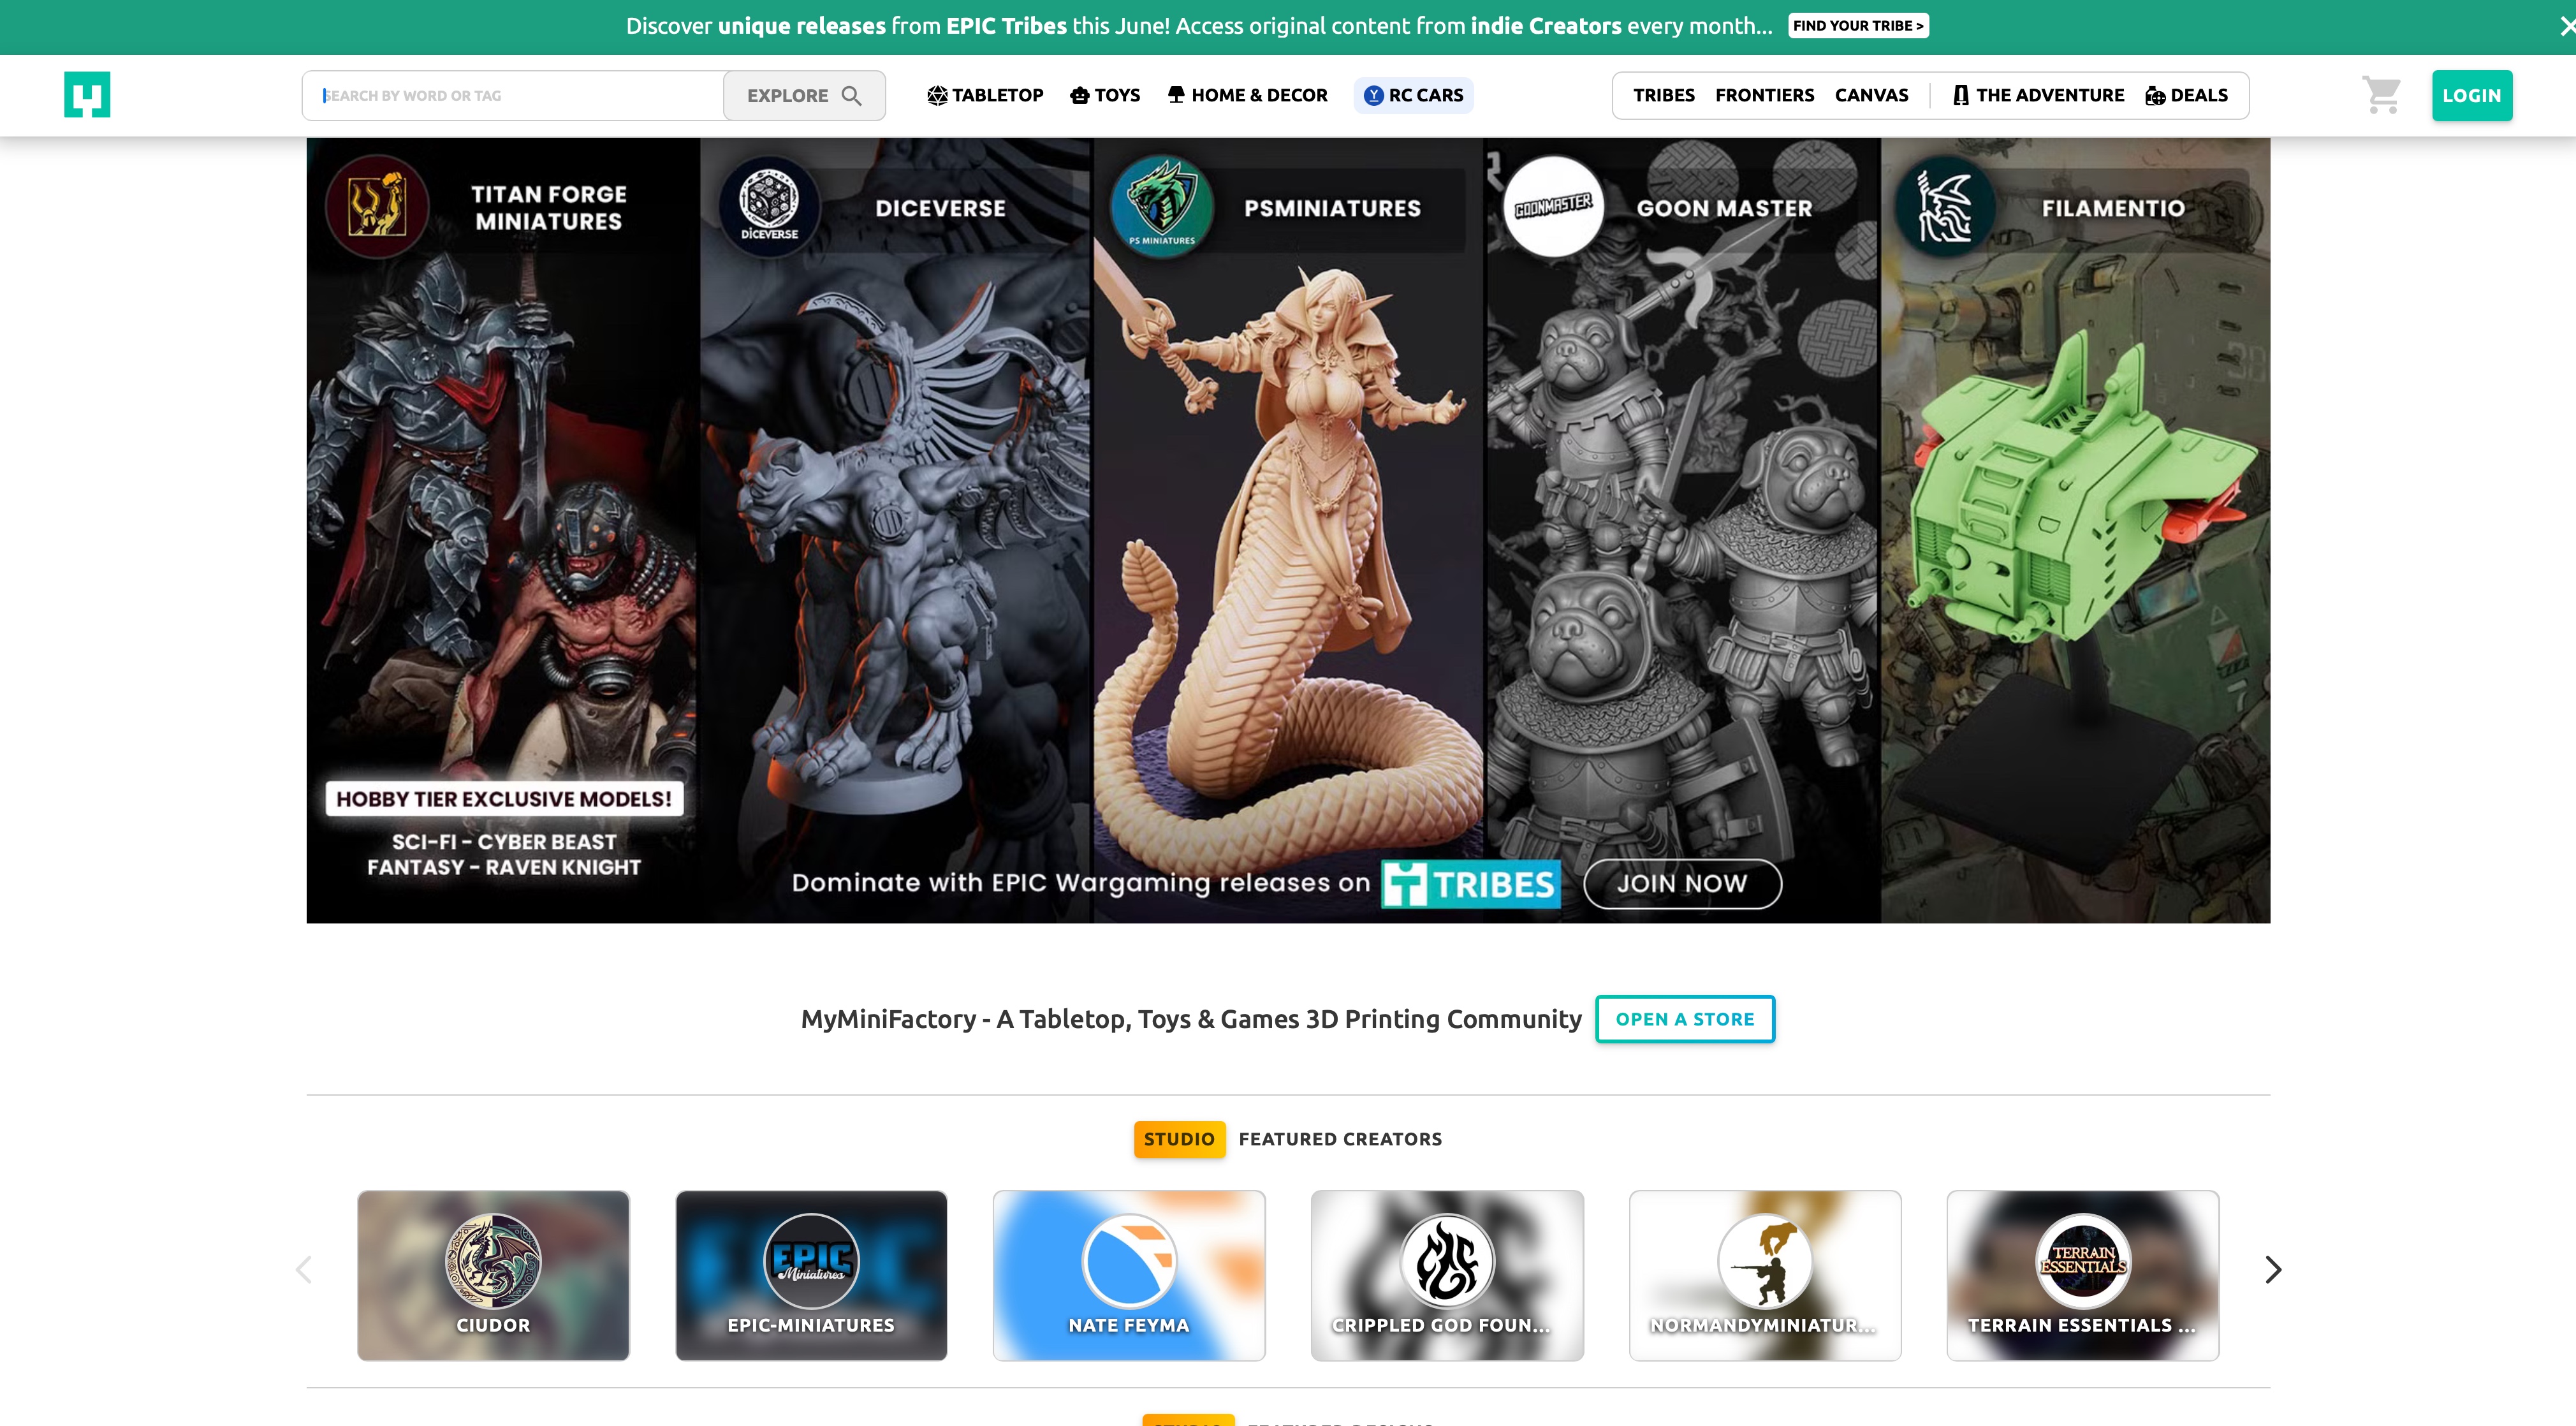This screenshot has height=1426, width=2576.
Task: Click the Filamentio creature logo
Action: 1945,206
